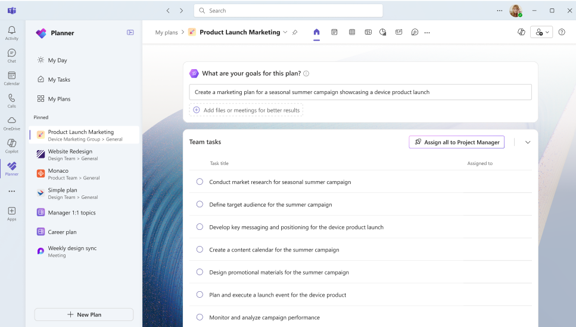The image size is (576, 327).
Task: Focus the Search box
Action: (x=288, y=11)
